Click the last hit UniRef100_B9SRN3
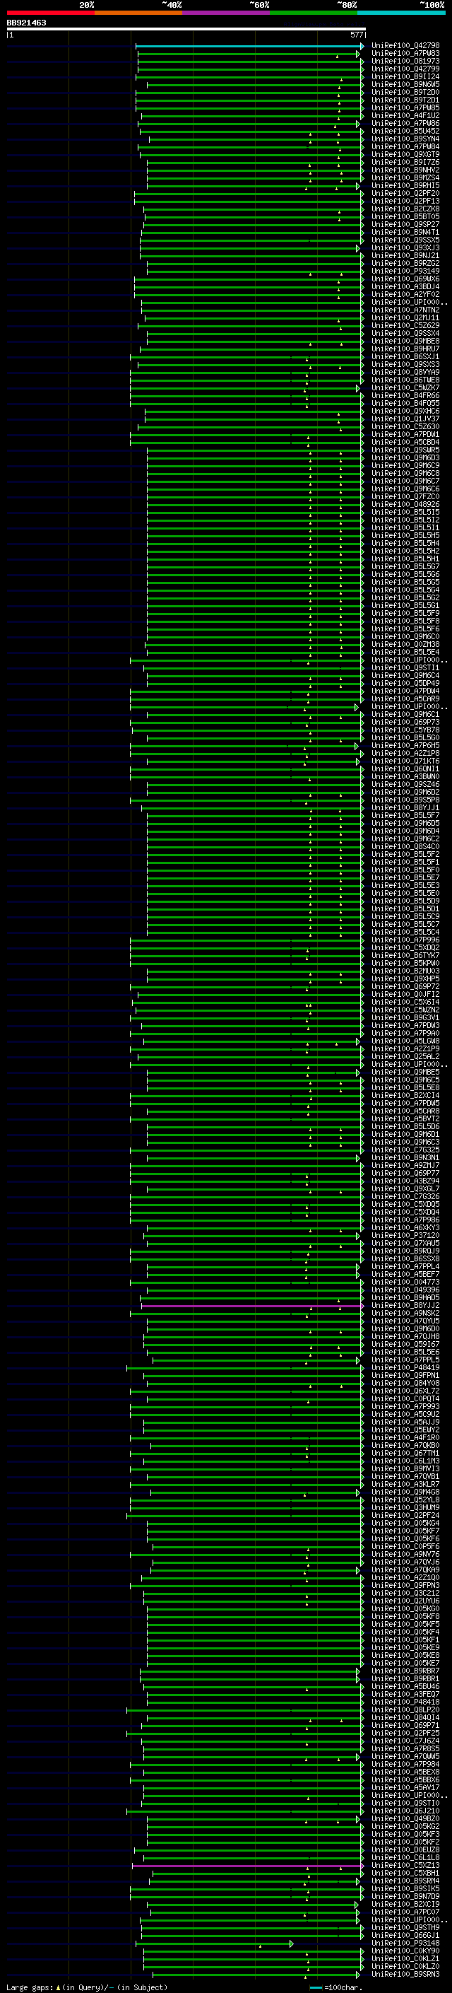 click(405, 1975)
